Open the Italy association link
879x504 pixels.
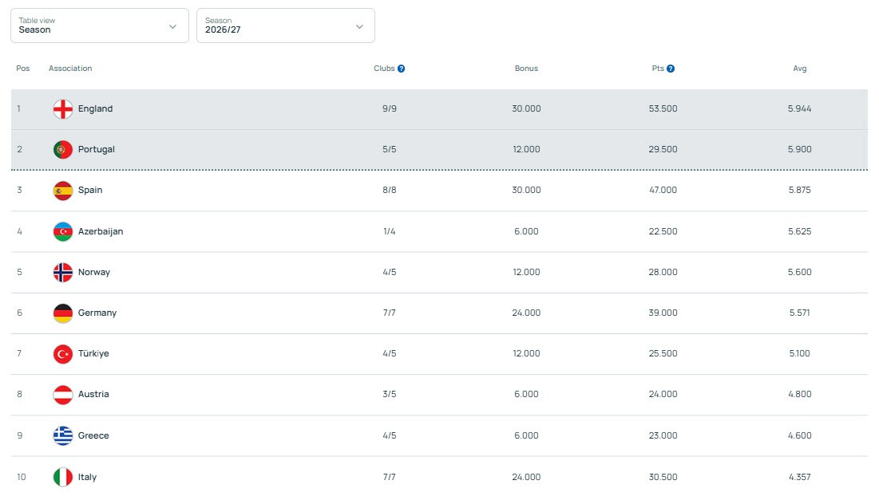click(x=88, y=477)
